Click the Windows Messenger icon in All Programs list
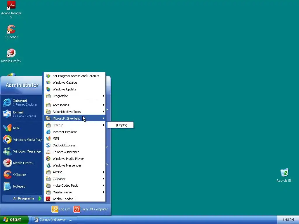The height and width of the screenshot is (224, 299). point(48,165)
